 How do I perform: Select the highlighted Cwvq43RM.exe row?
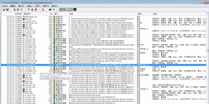104,65
